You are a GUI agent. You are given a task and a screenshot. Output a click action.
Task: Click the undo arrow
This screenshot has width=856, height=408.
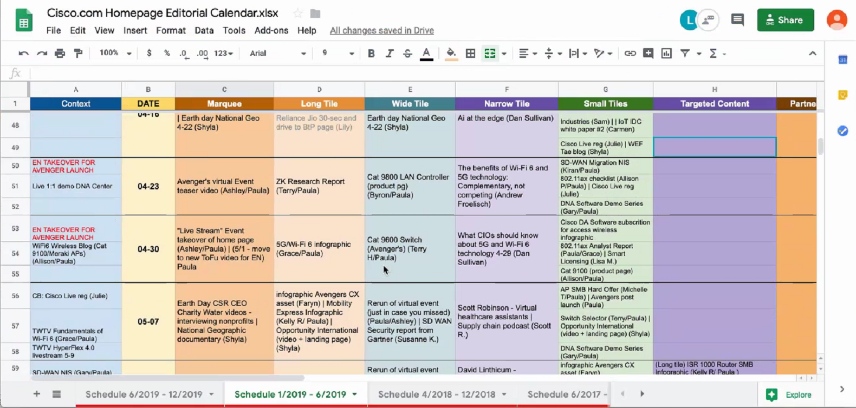(23, 53)
